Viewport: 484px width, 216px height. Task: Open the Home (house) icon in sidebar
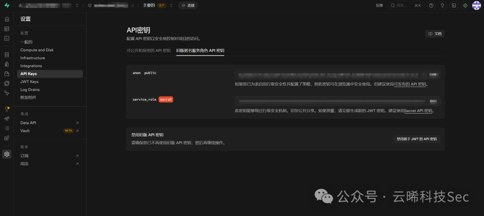coord(7,19)
